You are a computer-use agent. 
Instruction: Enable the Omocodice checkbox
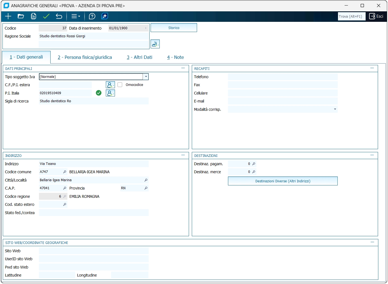point(120,85)
